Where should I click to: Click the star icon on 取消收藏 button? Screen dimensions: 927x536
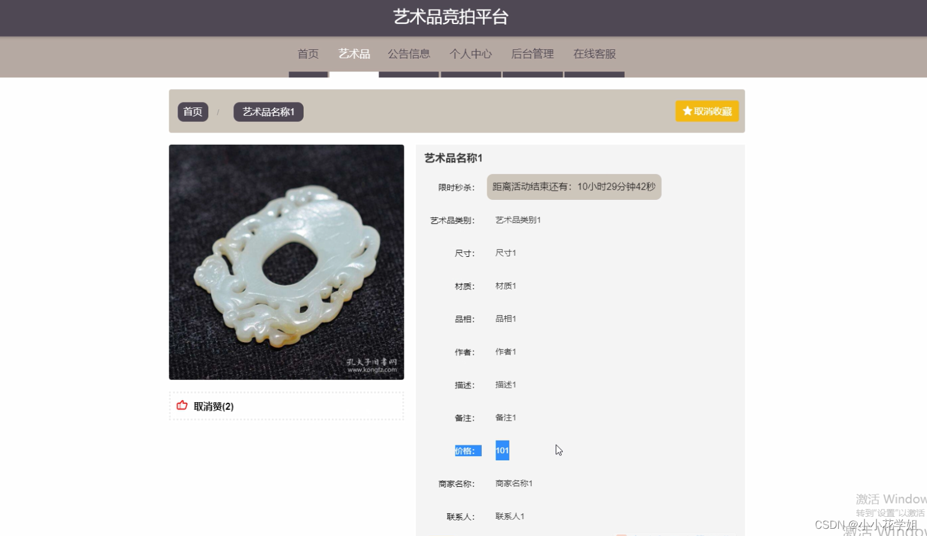point(686,110)
